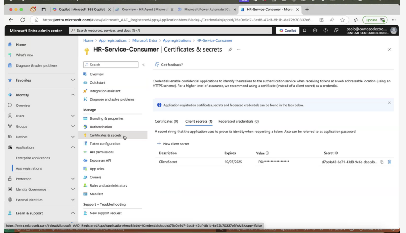Open API permissions in Manage menu

101,152
